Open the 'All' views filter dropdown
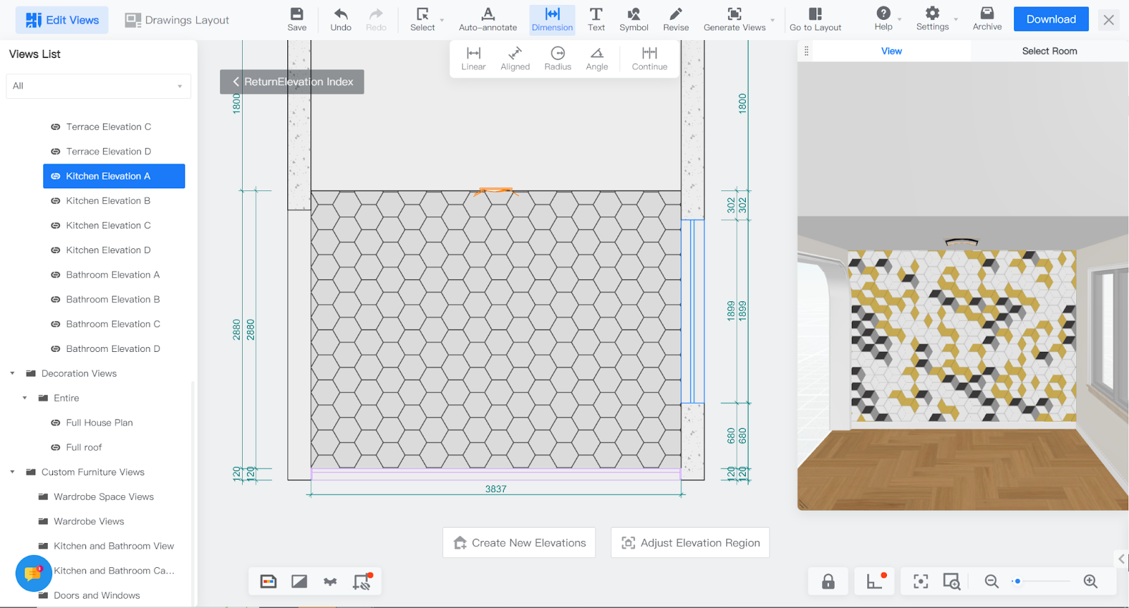1129x608 pixels. tap(98, 86)
